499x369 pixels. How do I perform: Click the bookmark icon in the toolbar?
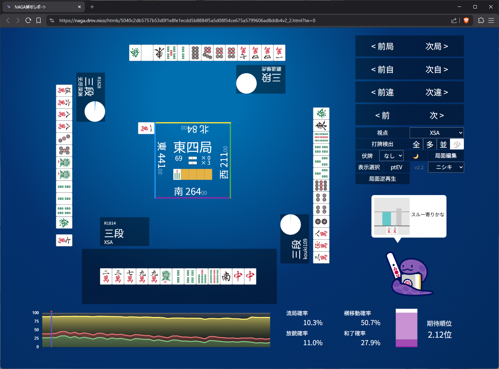[39, 20]
